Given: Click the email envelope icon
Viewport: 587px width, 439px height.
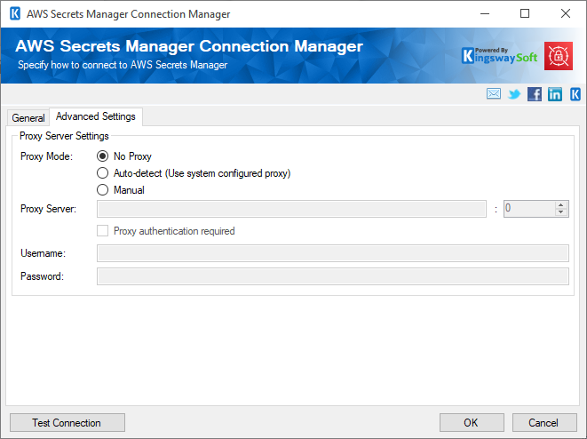Looking at the screenshot, I should click(494, 93).
